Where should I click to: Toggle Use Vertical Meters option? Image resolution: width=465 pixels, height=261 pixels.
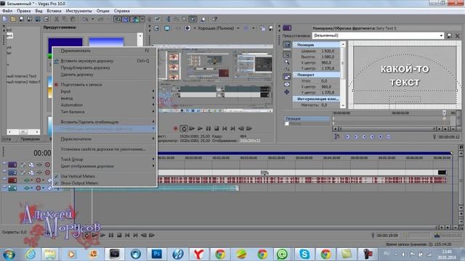[78, 176]
